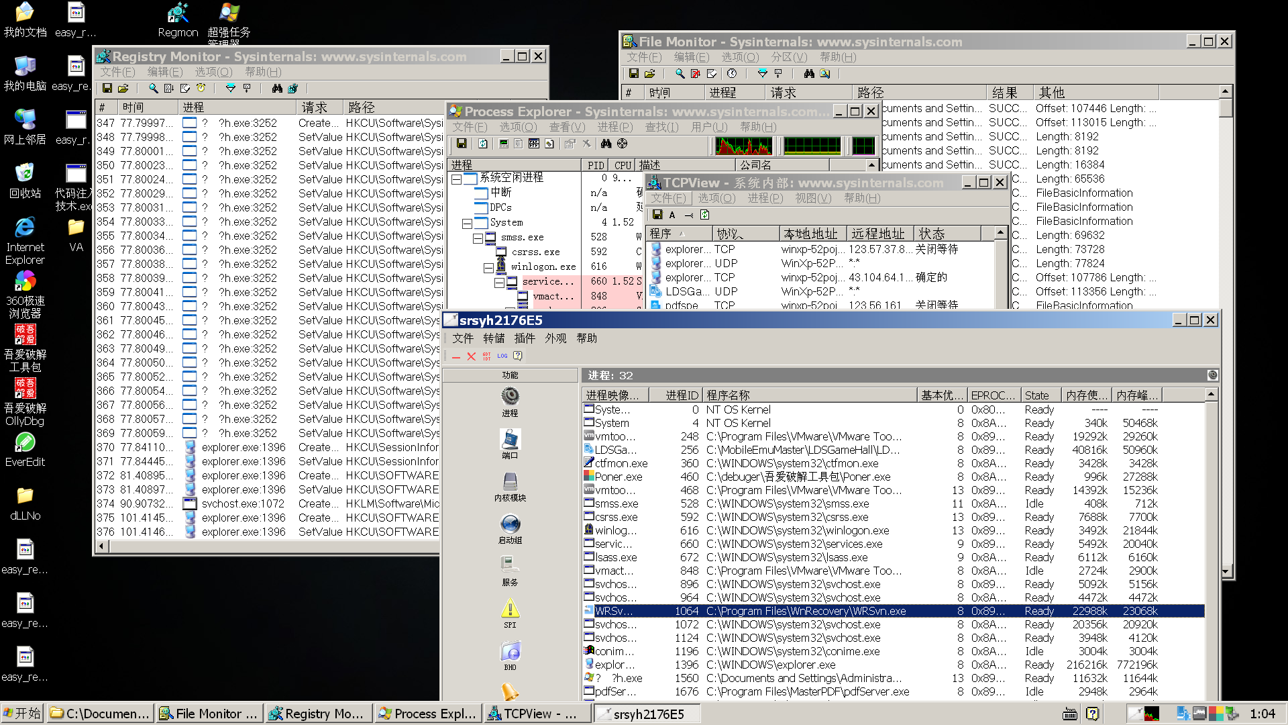Viewport: 1288px width, 725px height.
Task: Click crosshair find window icon in Process Explorer
Action: [623, 144]
